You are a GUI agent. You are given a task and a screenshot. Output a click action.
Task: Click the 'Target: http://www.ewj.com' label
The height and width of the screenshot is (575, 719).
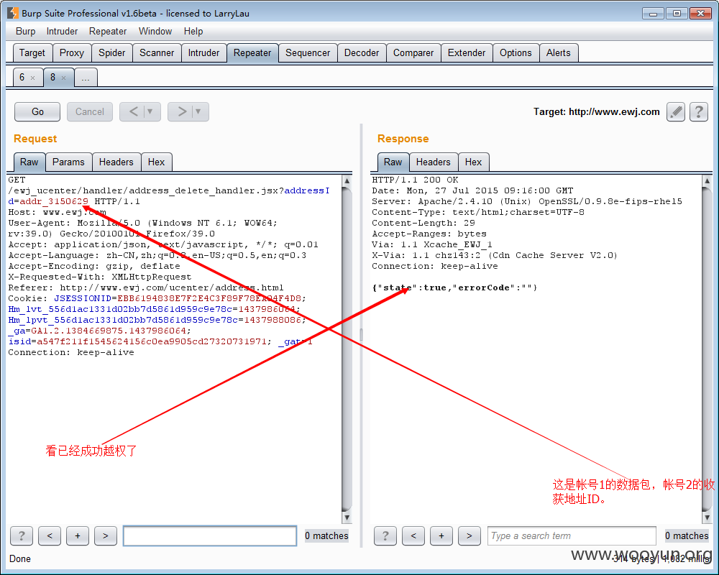(x=596, y=112)
